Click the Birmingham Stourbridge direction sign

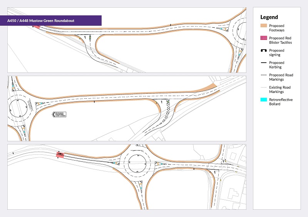pyautogui.click(x=60, y=114)
